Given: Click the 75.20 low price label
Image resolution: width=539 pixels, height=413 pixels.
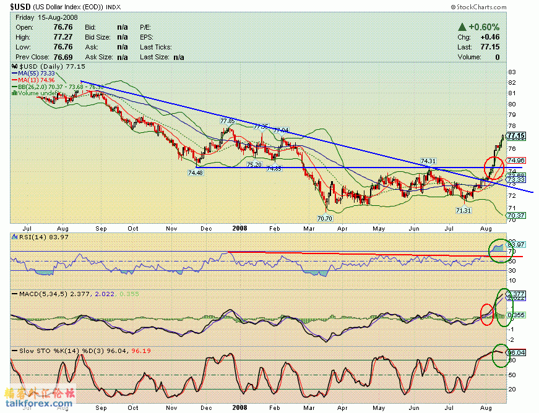Looking at the screenshot, I should coord(254,165).
